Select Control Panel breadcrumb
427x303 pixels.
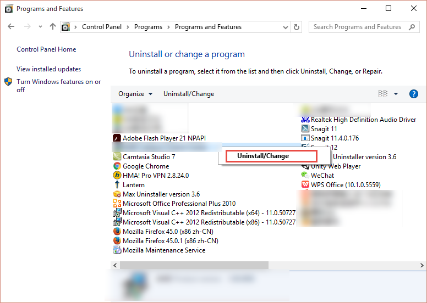[102, 27]
